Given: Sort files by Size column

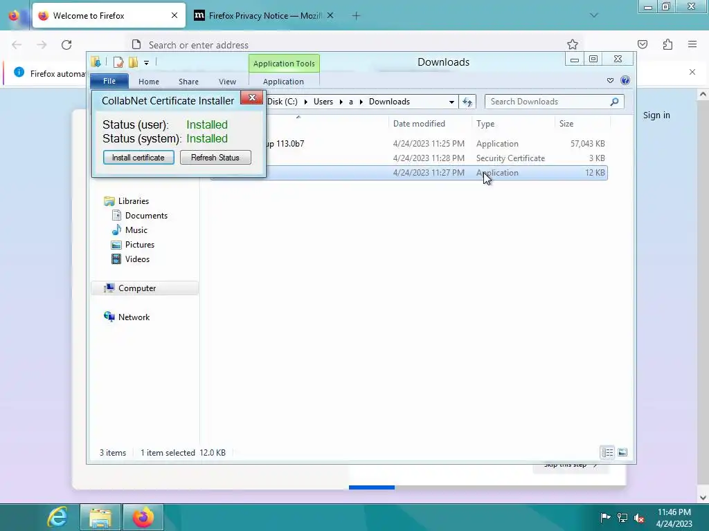Looking at the screenshot, I should [x=566, y=124].
